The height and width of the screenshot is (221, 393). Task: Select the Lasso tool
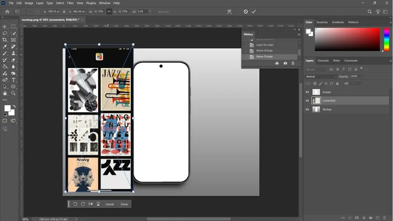coord(5,33)
